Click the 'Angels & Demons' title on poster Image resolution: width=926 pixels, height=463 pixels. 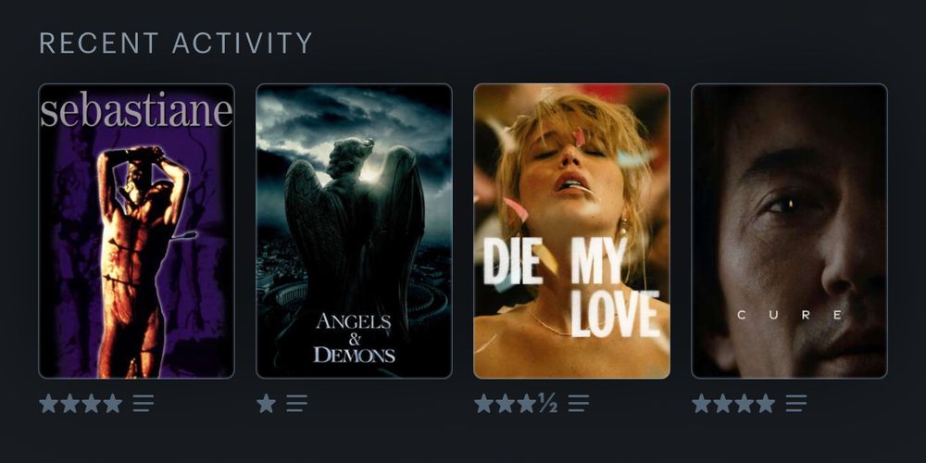click(x=354, y=338)
